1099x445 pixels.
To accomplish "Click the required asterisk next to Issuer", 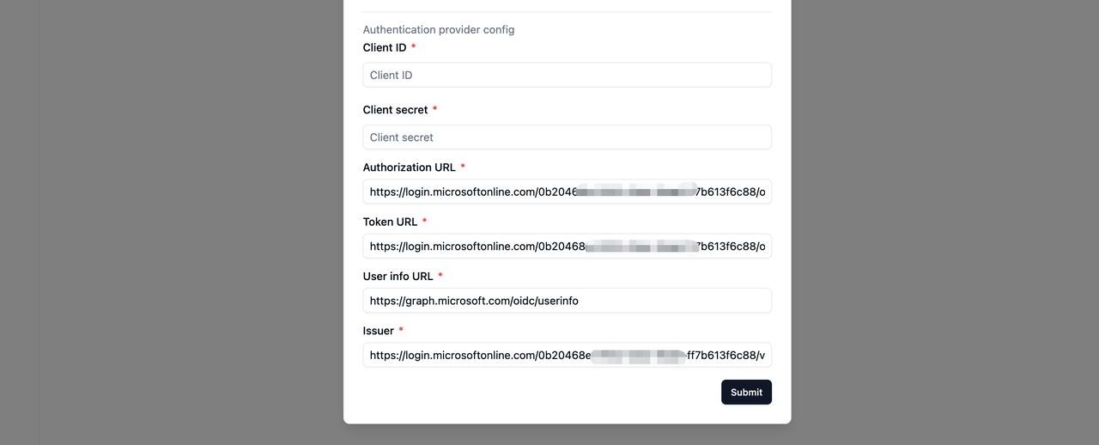I will 401,329.
